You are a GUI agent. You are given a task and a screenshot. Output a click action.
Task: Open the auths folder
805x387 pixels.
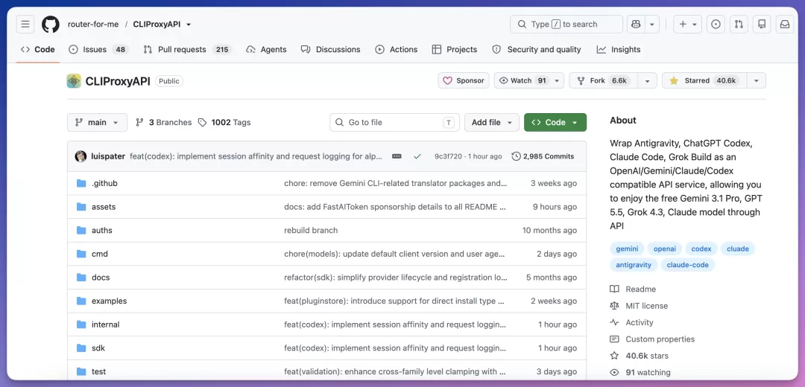(x=101, y=230)
